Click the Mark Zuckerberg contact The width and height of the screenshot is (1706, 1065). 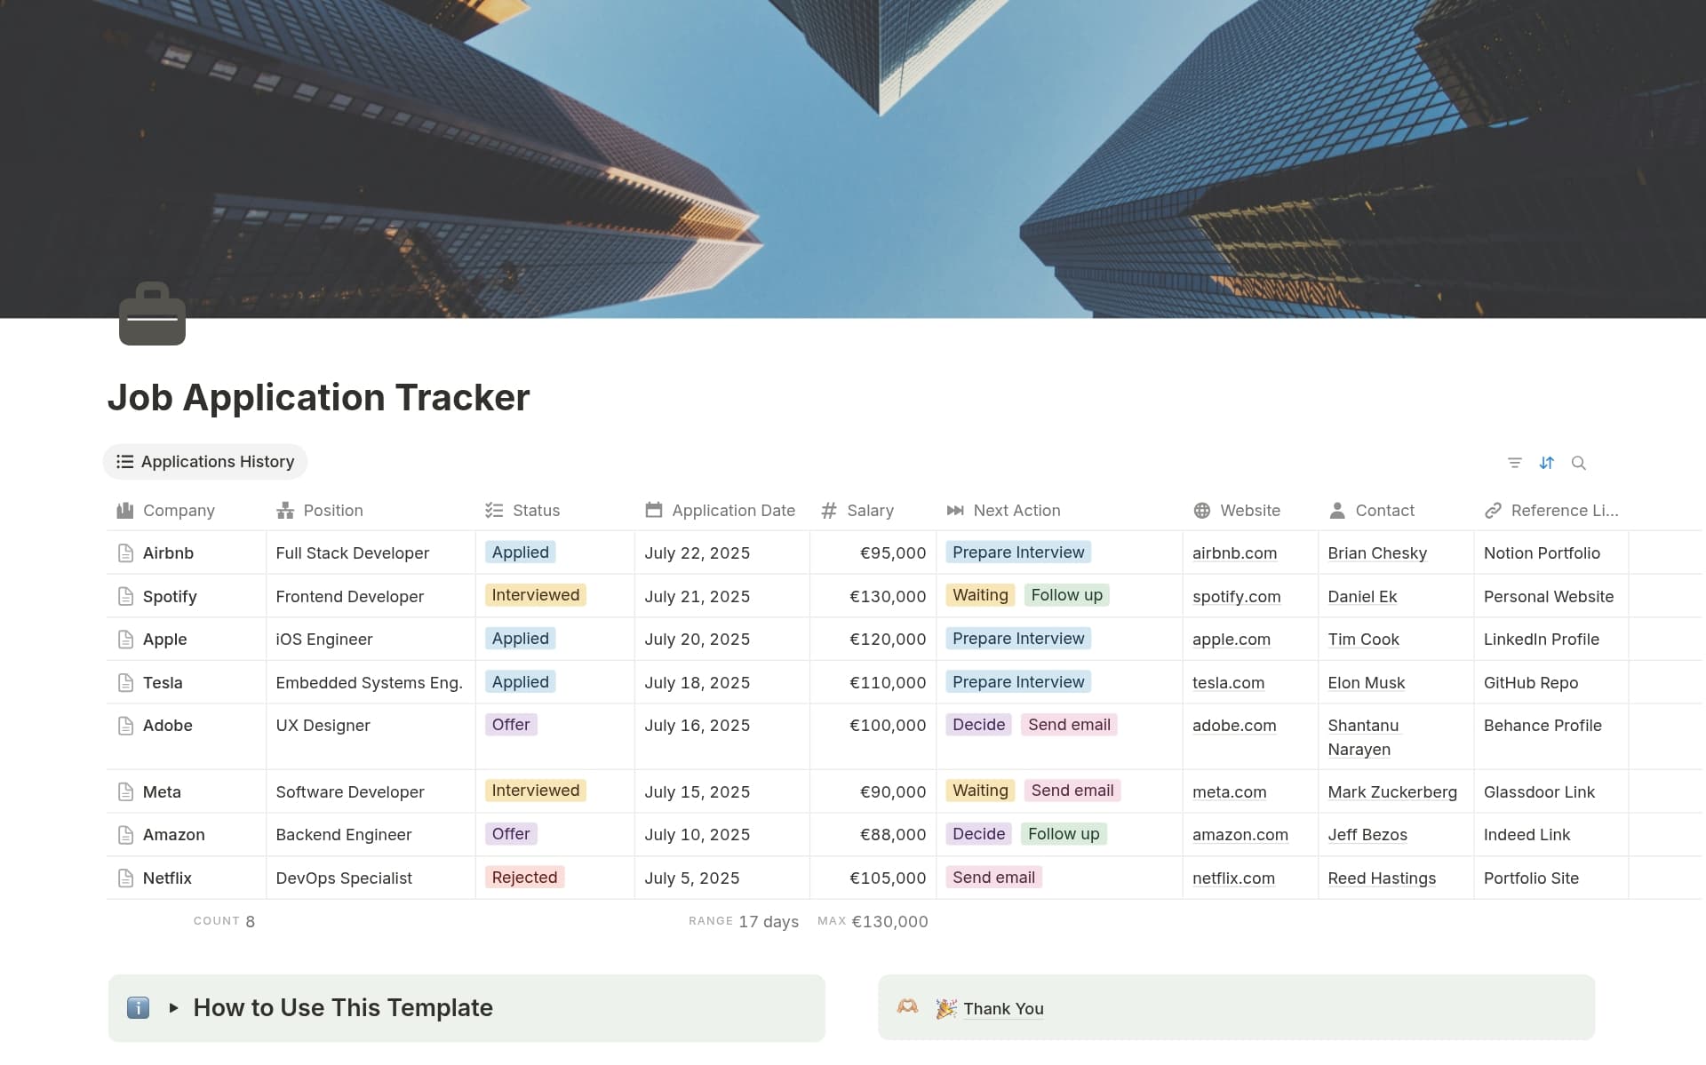[1392, 791]
